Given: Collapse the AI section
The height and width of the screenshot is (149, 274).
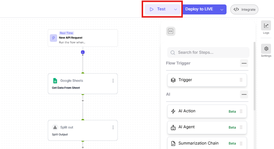Looking at the screenshot, I should 244,95.
